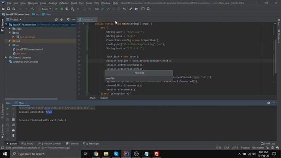
Task: Open the File menu
Action: (x=9, y=3)
